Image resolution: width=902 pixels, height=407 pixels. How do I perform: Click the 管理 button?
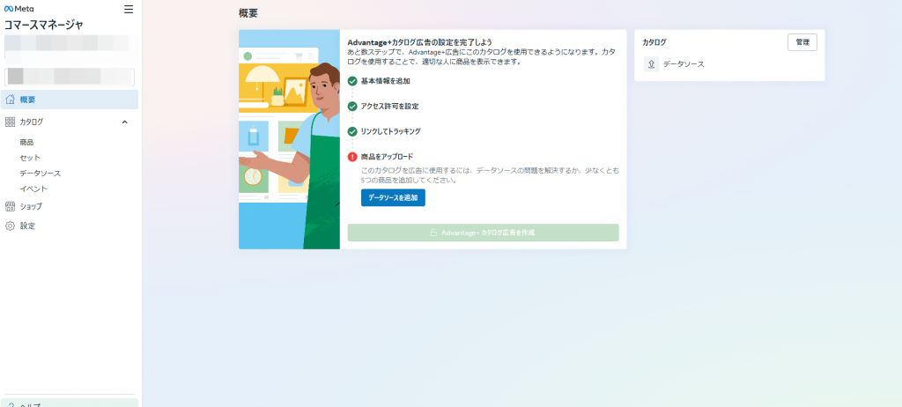802,42
